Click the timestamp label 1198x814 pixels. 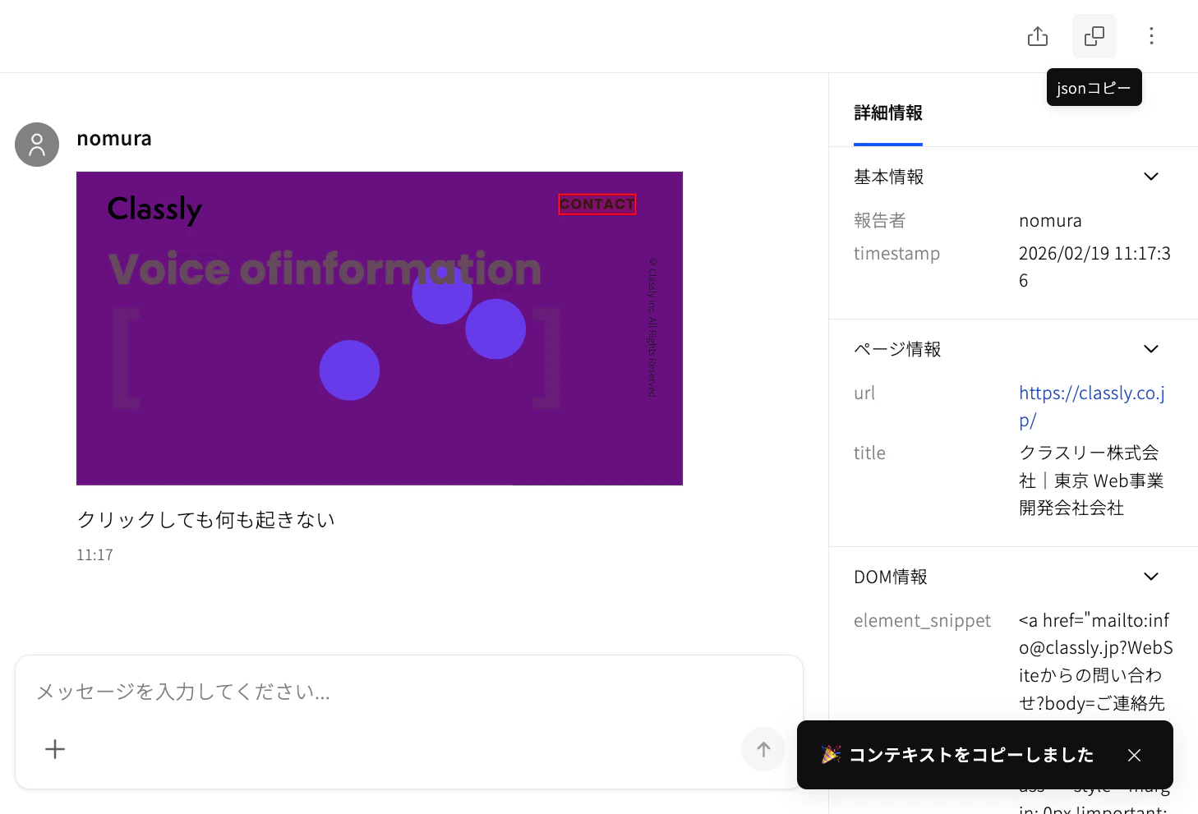(x=896, y=254)
